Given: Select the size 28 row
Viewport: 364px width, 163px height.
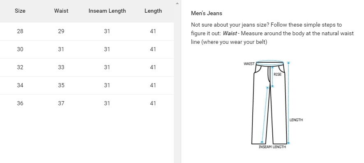Looking at the screenshot, I should coord(87,31).
